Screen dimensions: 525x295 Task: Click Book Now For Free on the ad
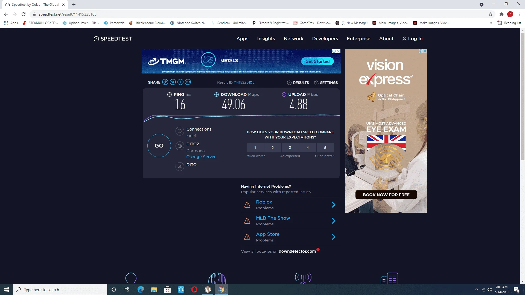[x=386, y=195]
